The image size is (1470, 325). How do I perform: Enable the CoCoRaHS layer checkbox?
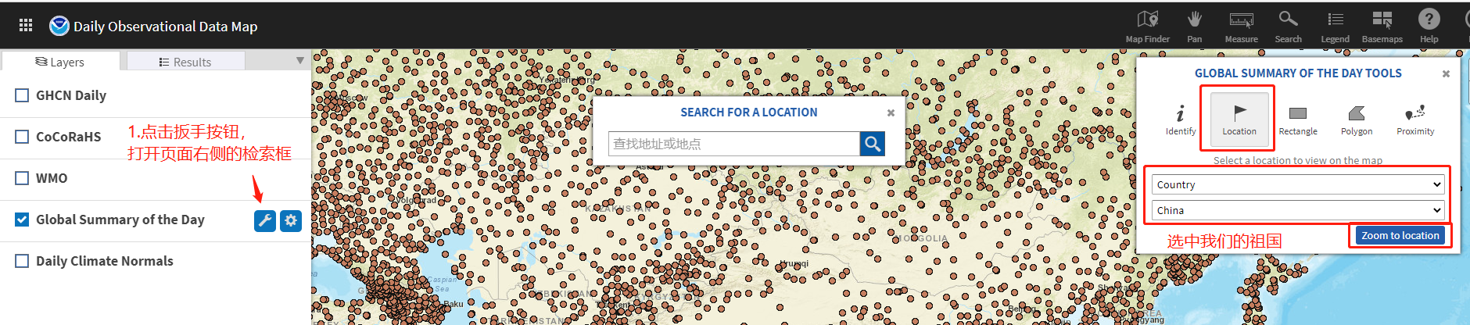pos(22,137)
